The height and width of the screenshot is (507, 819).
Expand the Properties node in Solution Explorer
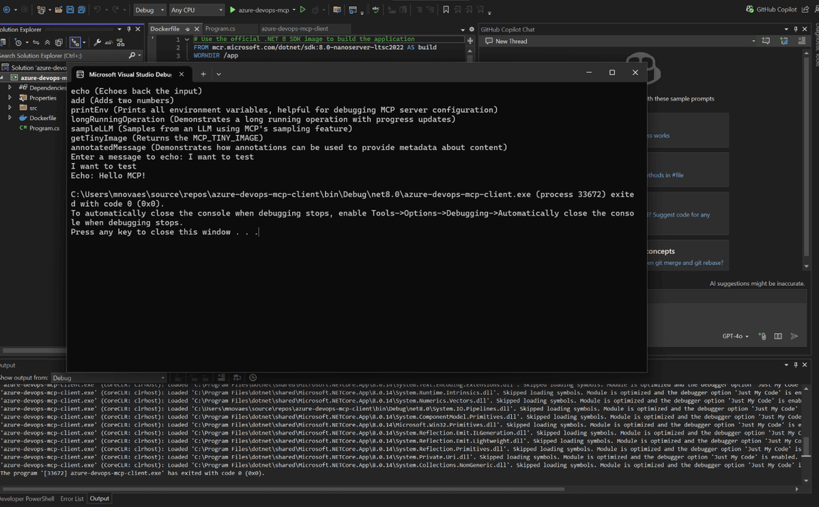click(x=10, y=98)
